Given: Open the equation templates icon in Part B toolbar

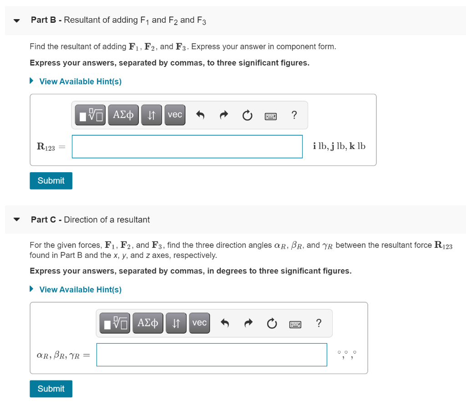Looking at the screenshot, I should (90, 115).
